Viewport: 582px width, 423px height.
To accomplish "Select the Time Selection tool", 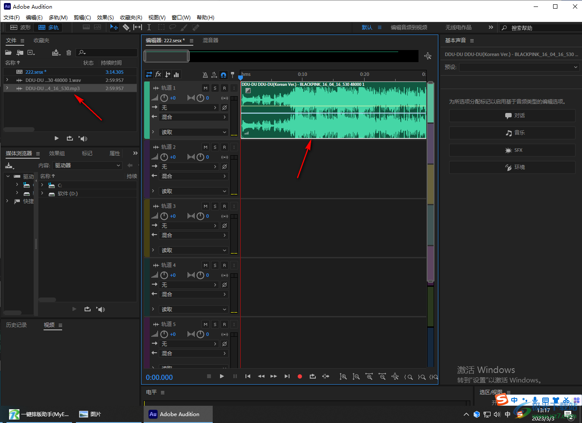I will [x=149, y=27].
